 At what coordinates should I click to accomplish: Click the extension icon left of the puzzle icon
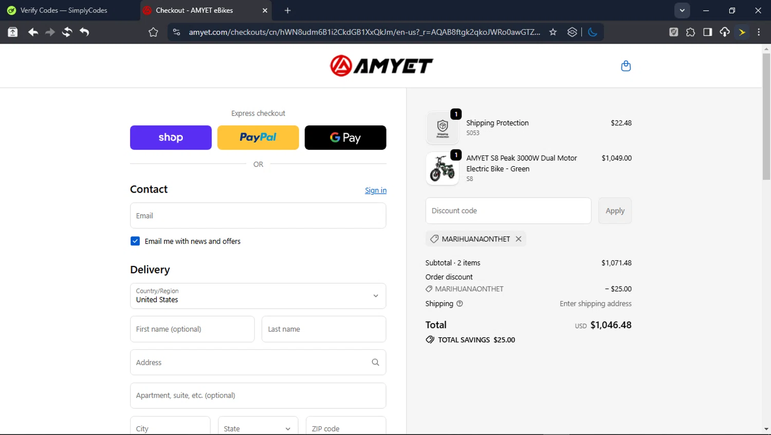coord(673,32)
